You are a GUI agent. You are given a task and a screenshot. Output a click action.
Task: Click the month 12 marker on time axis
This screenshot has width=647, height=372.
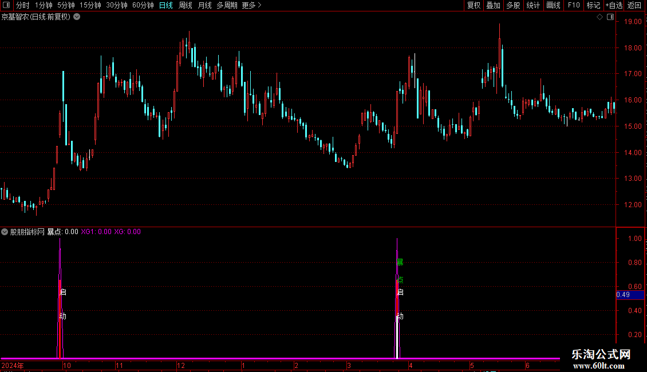[x=181, y=365]
